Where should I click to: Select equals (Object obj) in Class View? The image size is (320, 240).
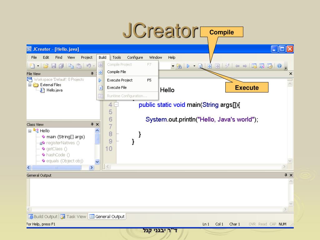point(65,161)
